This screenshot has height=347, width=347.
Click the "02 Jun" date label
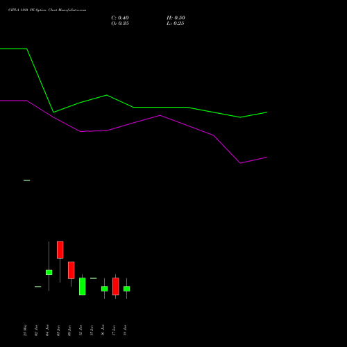(36, 330)
